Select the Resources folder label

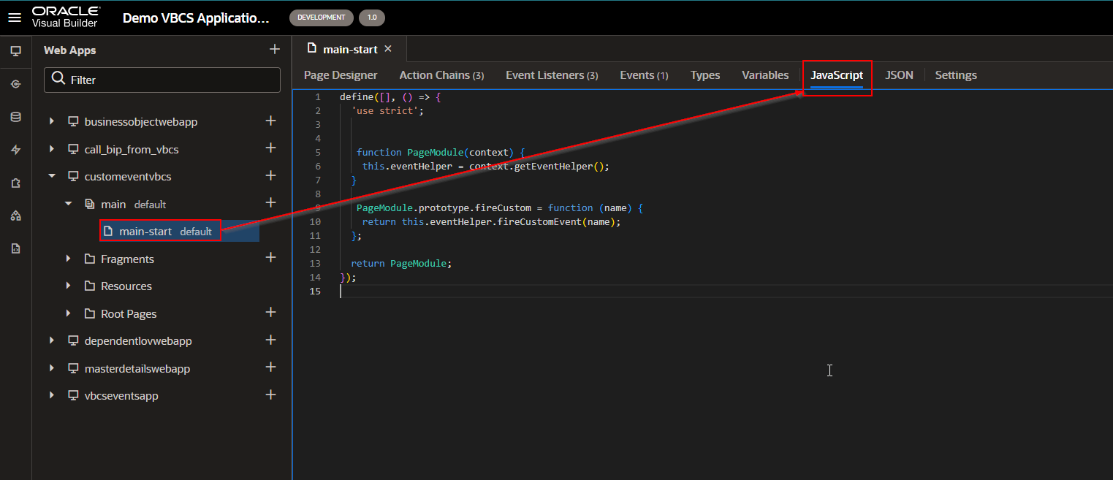click(x=126, y=286)
